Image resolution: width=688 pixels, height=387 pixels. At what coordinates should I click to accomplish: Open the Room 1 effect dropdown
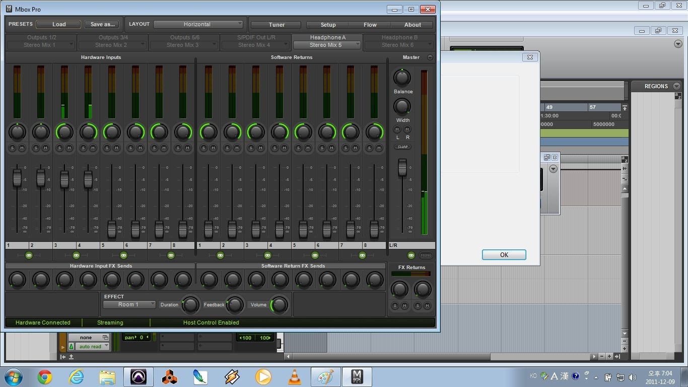(129, 304)
